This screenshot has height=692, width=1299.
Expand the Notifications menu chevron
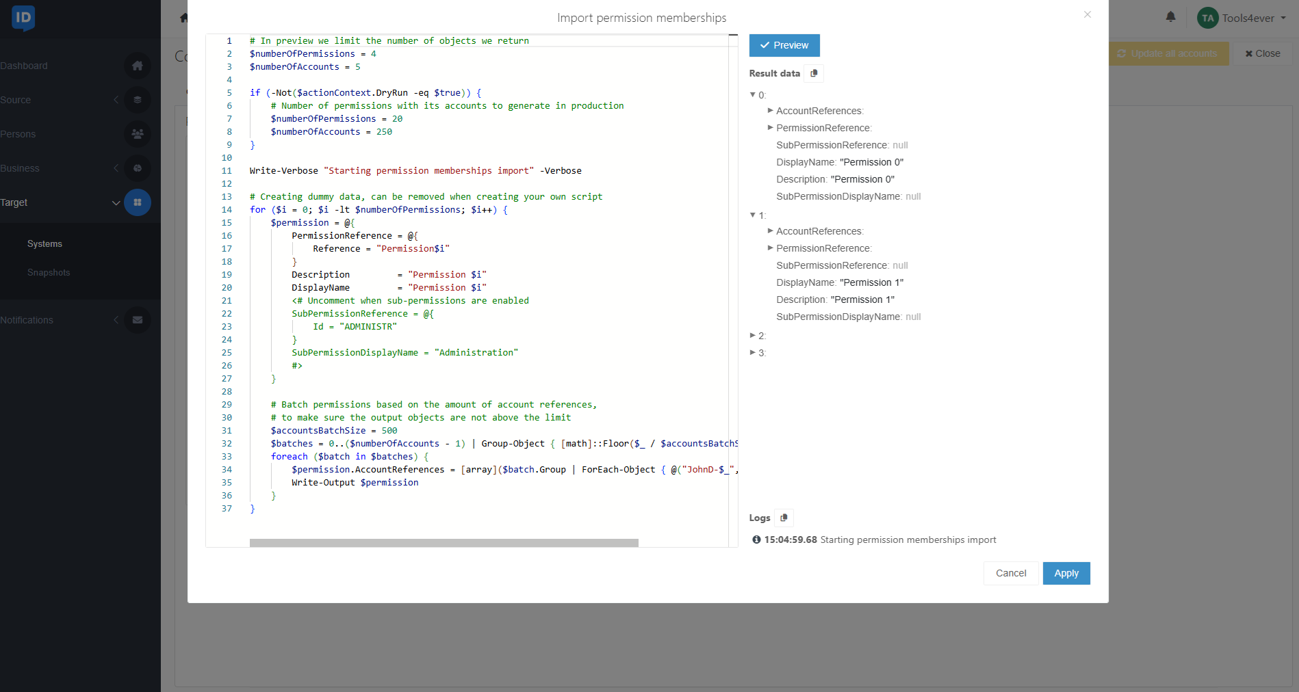point(116,320)
